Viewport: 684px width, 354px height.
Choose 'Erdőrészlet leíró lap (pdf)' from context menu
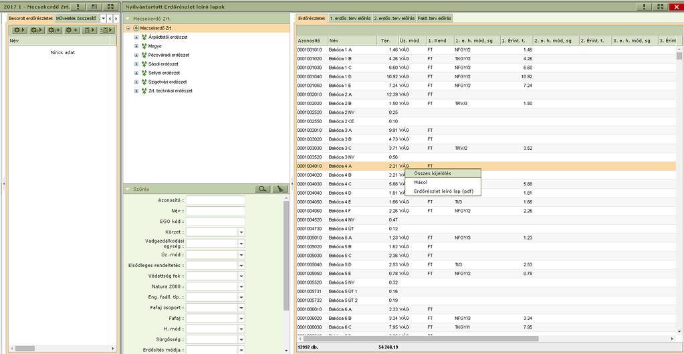click(x=443, y=191)
